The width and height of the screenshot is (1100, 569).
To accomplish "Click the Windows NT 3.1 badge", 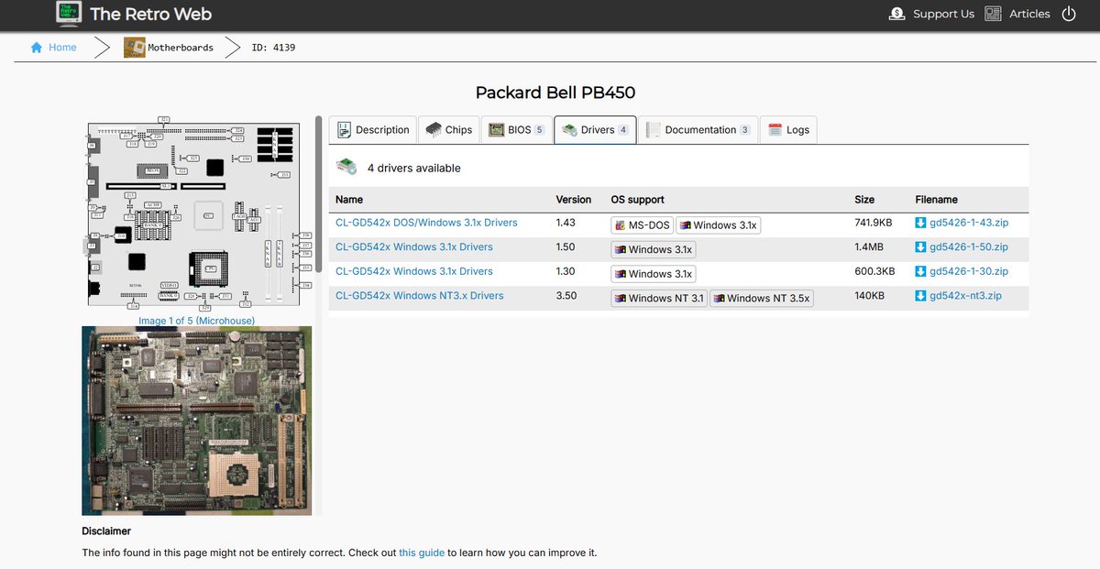I will point(658,298).
